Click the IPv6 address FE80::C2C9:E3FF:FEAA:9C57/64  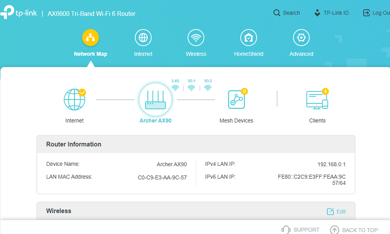[x=312, y=180]
